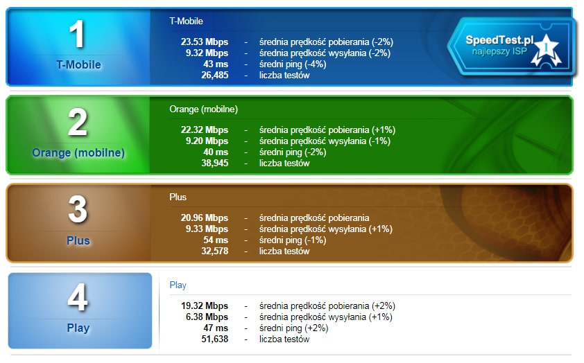The height and width of the screenshot is (363, 584).
Task: Select the rank 2 Orange (mobilne) tile
Action: 78,135
